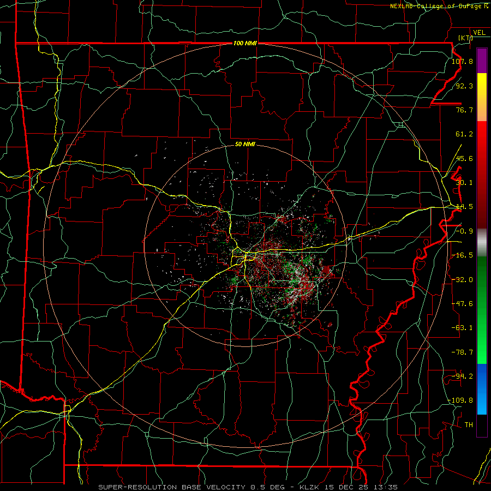Click the -94.2 velocity scale value

(x=462, y=376)
